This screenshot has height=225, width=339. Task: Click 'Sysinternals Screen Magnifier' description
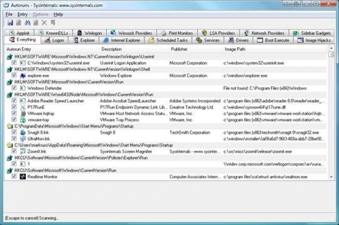[126, 151]
